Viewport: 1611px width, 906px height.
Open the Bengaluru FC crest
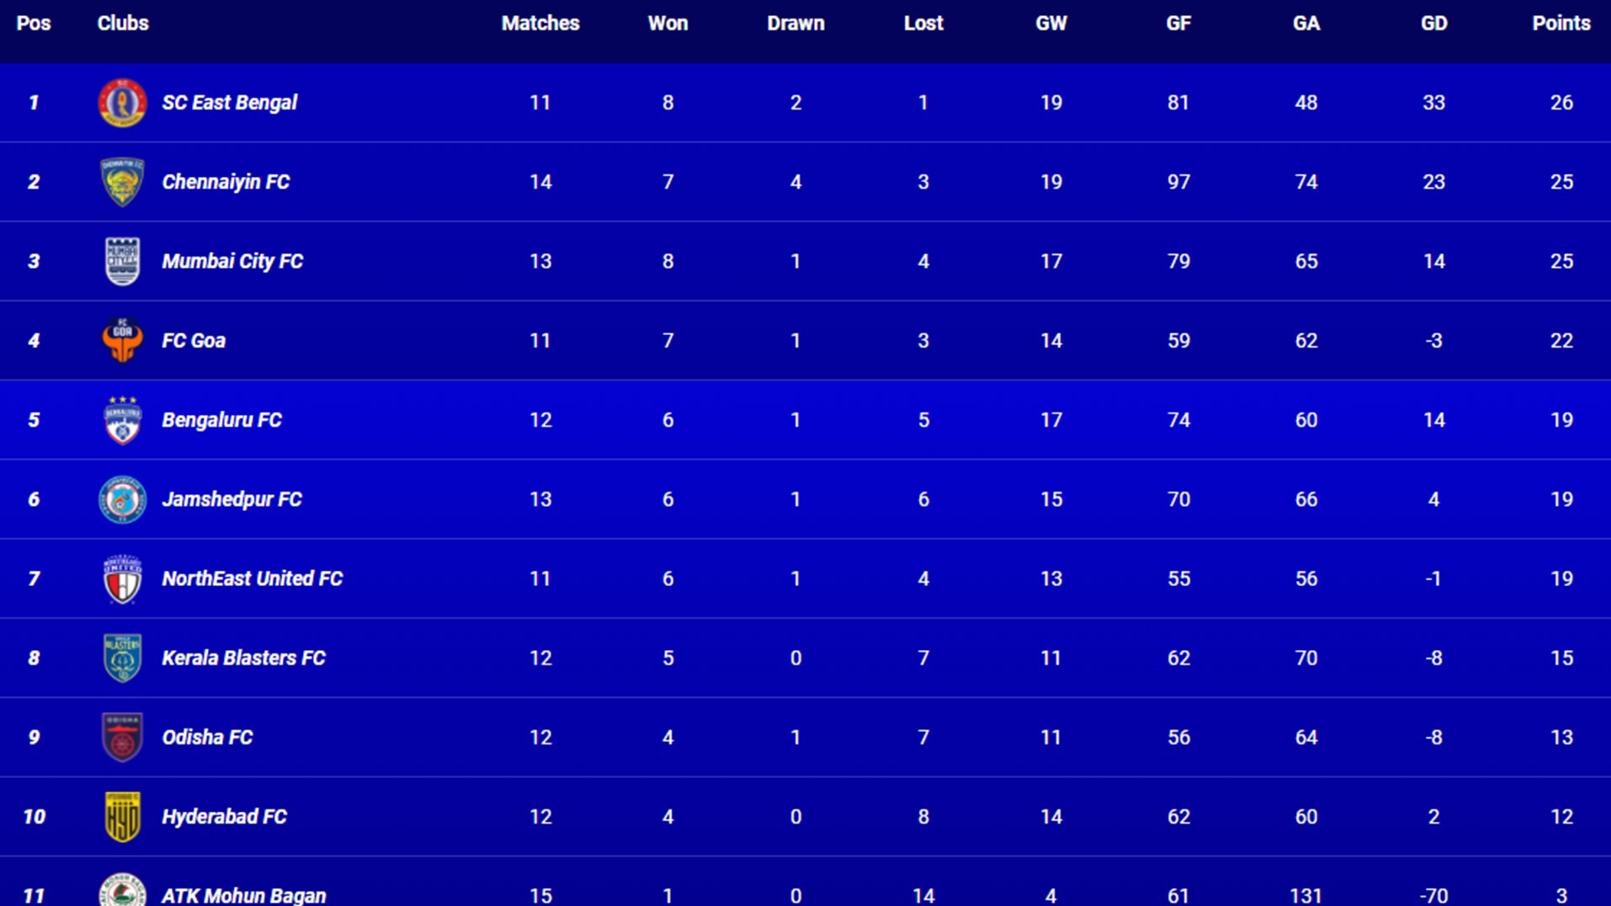pos(122,419)
